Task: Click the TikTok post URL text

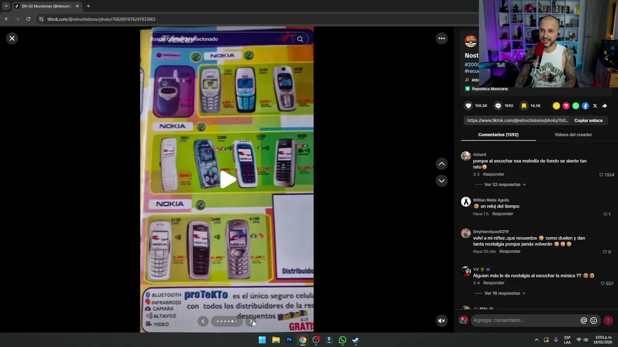Action: point(518,120)
